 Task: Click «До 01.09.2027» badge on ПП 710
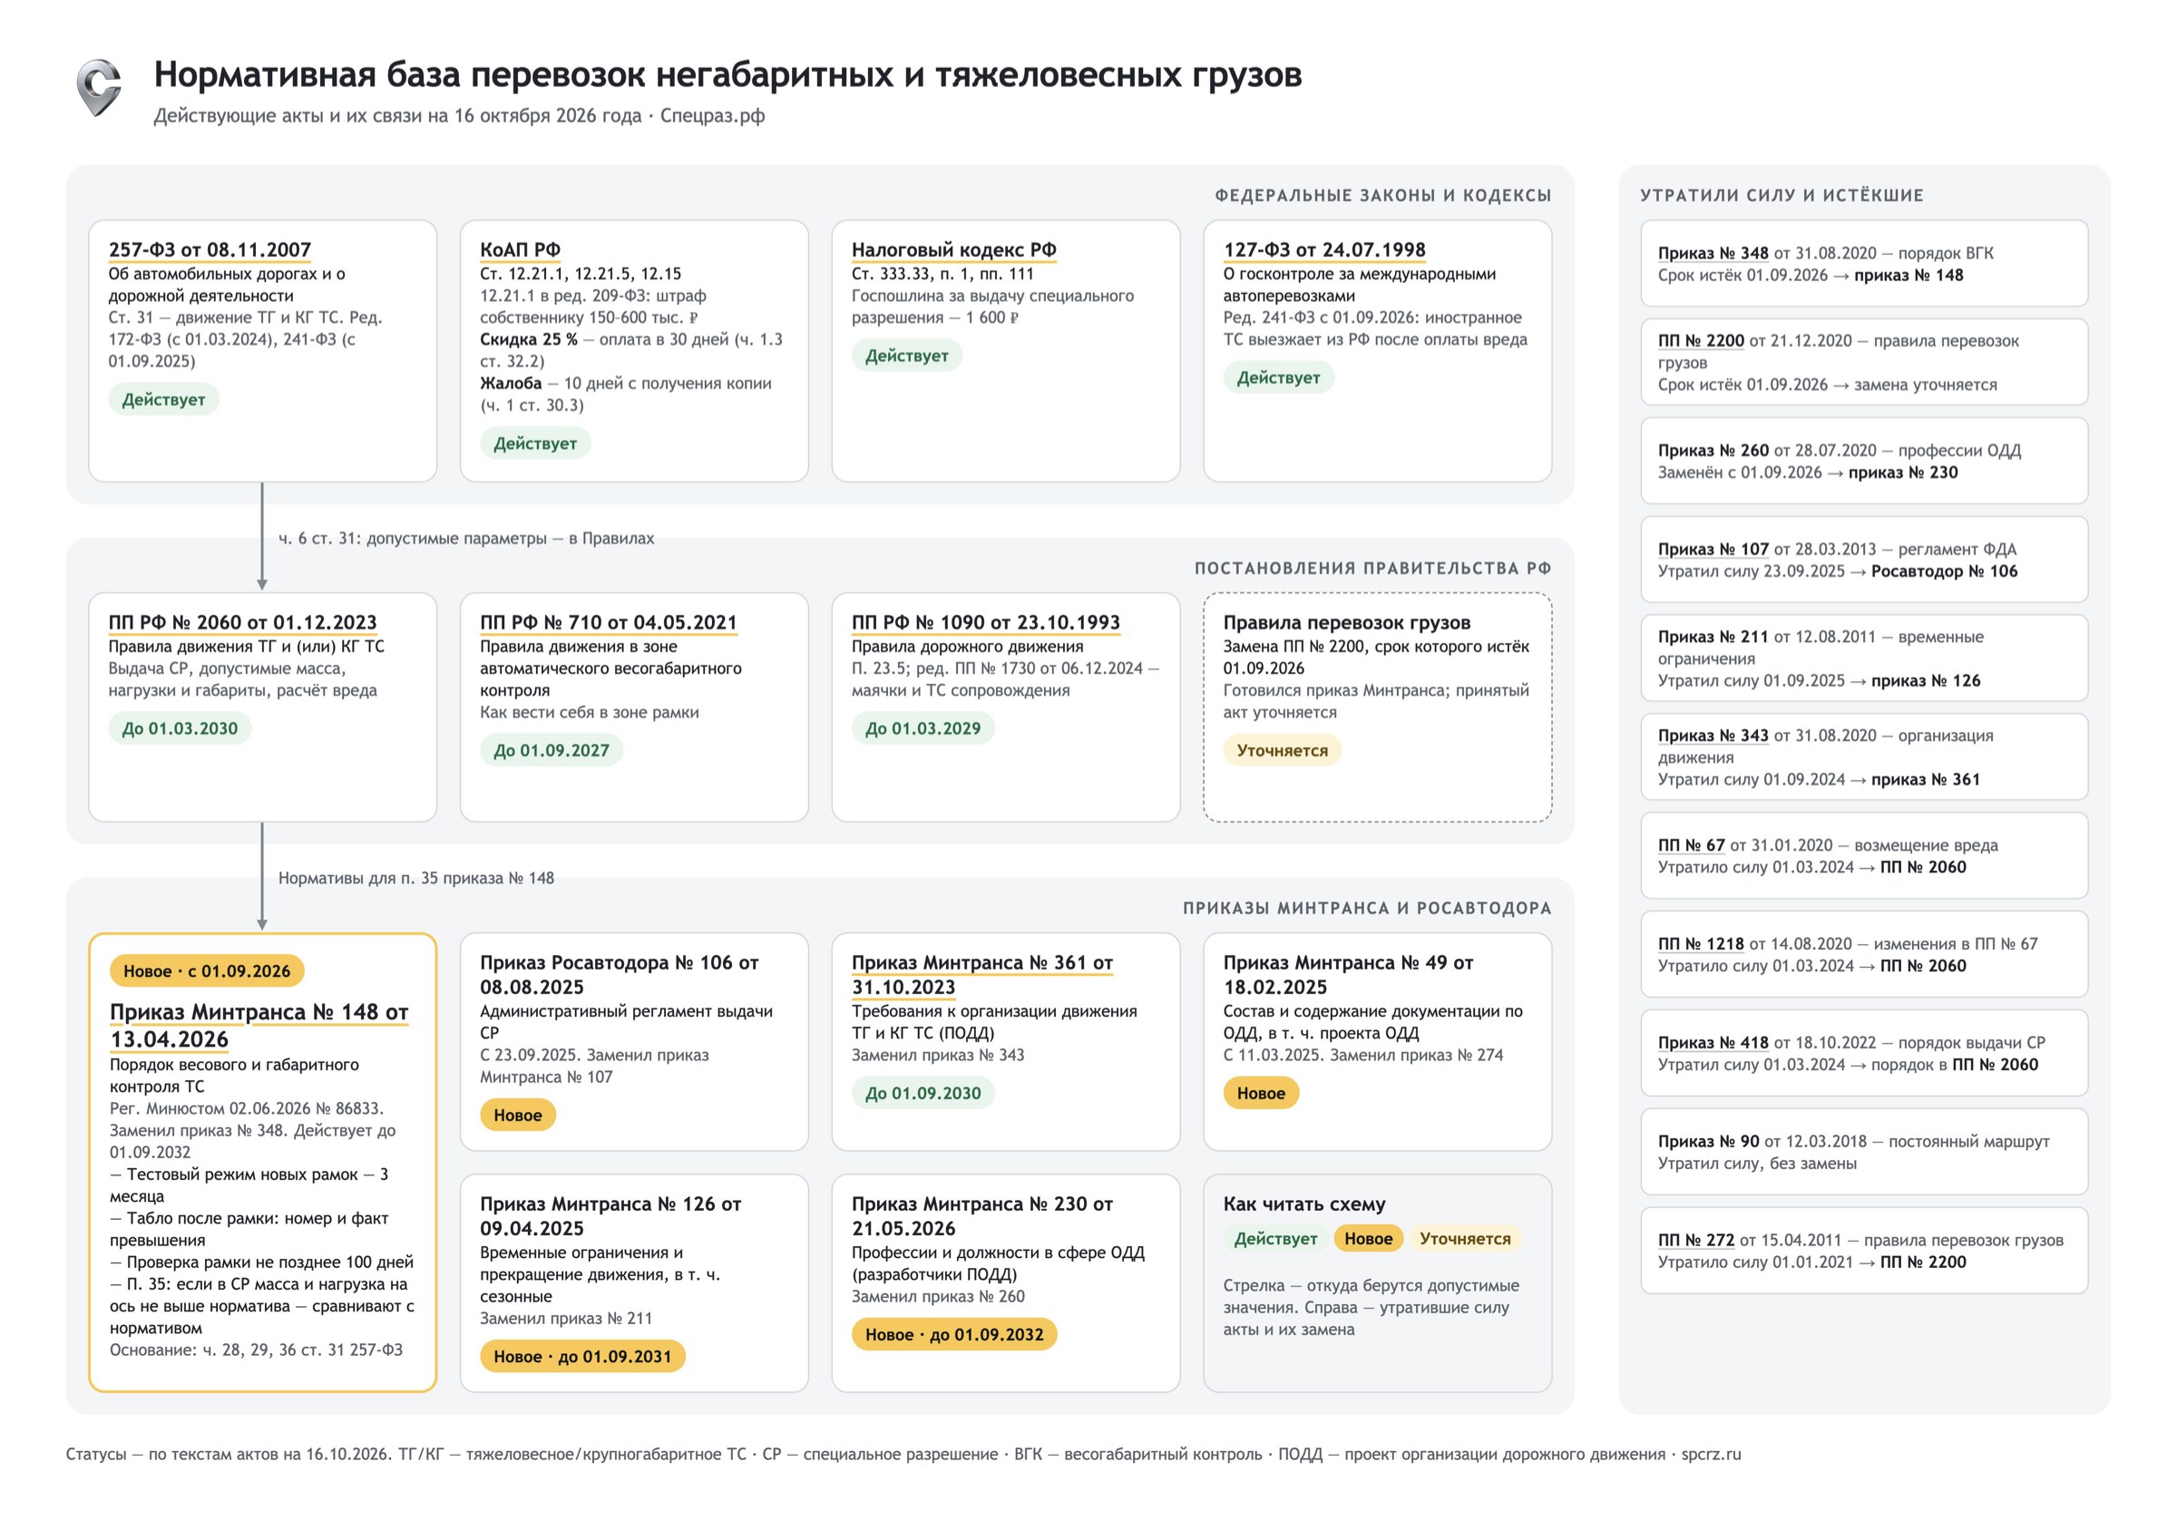551,750
